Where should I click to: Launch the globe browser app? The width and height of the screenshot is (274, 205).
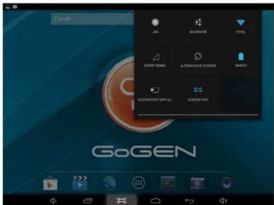click(x=109, y=183)
